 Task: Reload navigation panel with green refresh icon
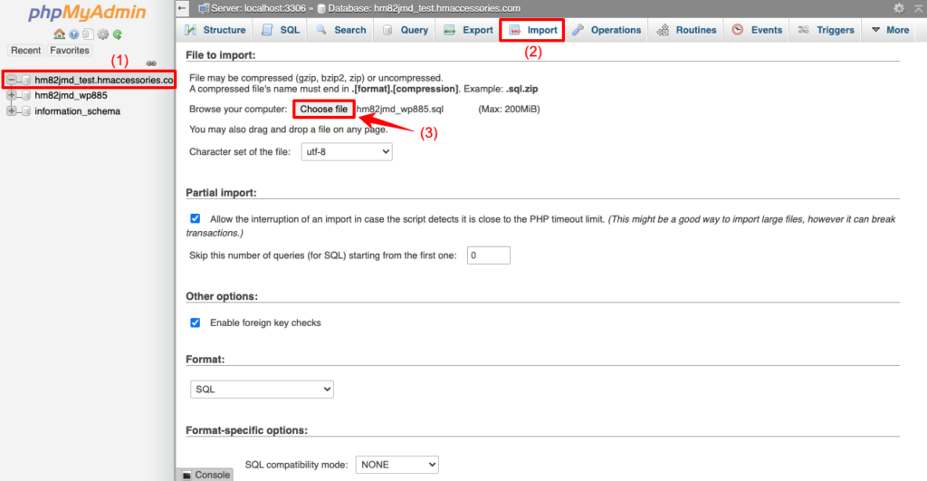(x=117, y=34)
